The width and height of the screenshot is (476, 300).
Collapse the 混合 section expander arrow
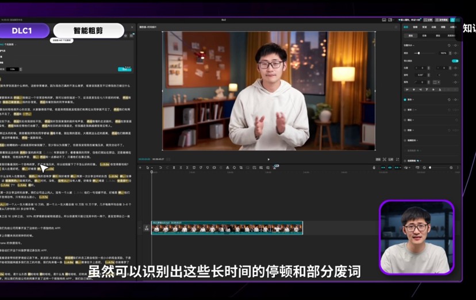point(413,100)
